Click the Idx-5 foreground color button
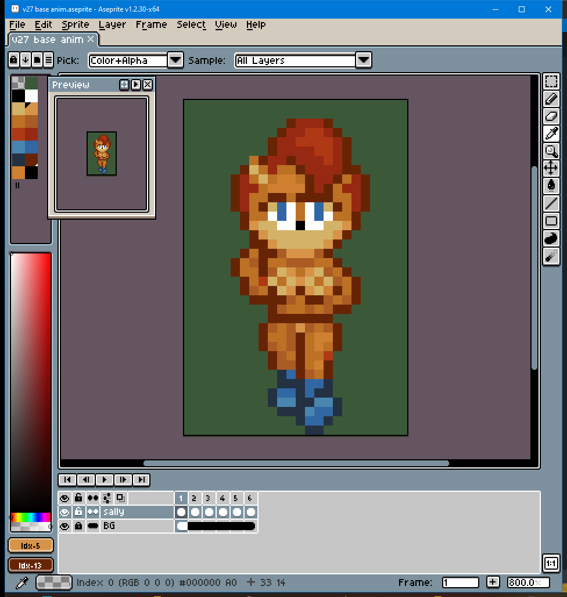The height and width of the screenshot is (597, 567). (x=31, y=545)
